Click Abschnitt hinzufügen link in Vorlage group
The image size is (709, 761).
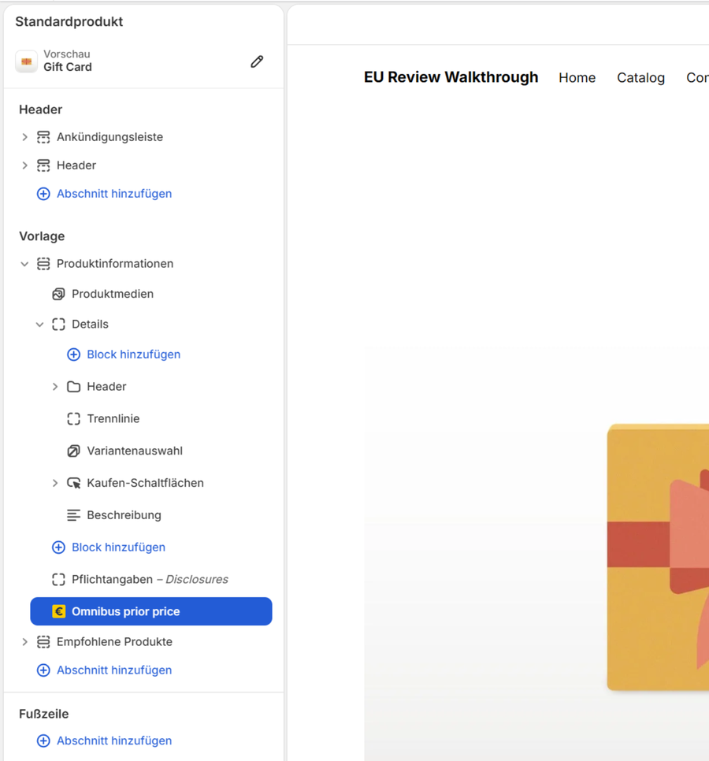(114, 670)
